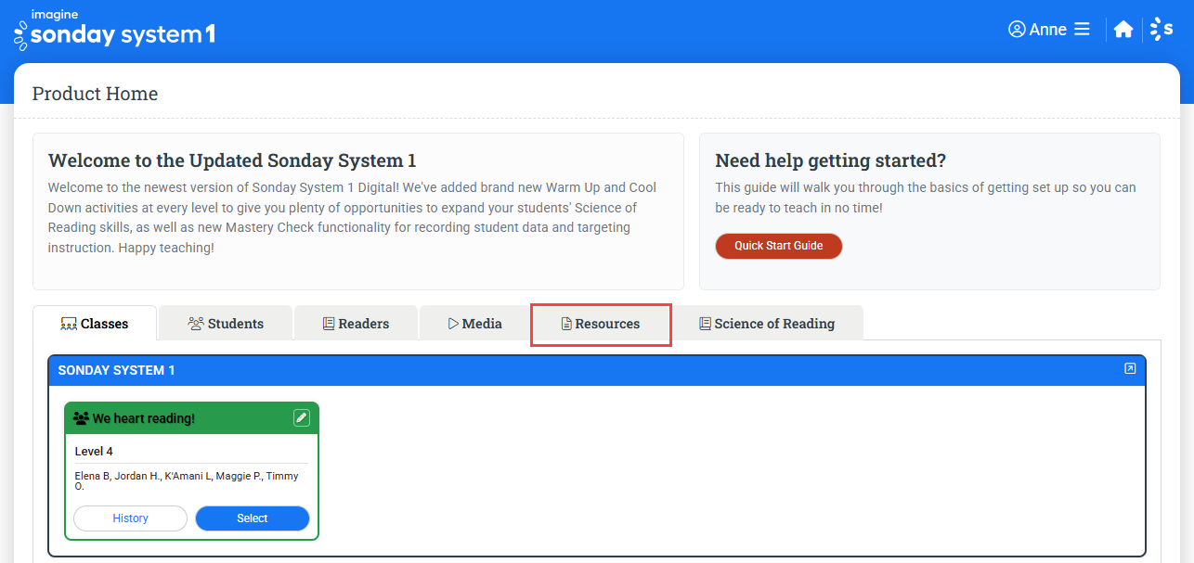Edit the class using the pencil icon
The height and width of the screenshot is (563, 1194).
tap(302, 417)
